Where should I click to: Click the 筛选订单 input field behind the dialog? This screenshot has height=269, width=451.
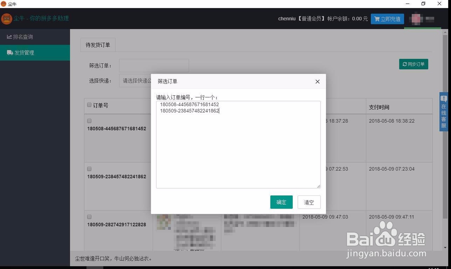(154, 65)
